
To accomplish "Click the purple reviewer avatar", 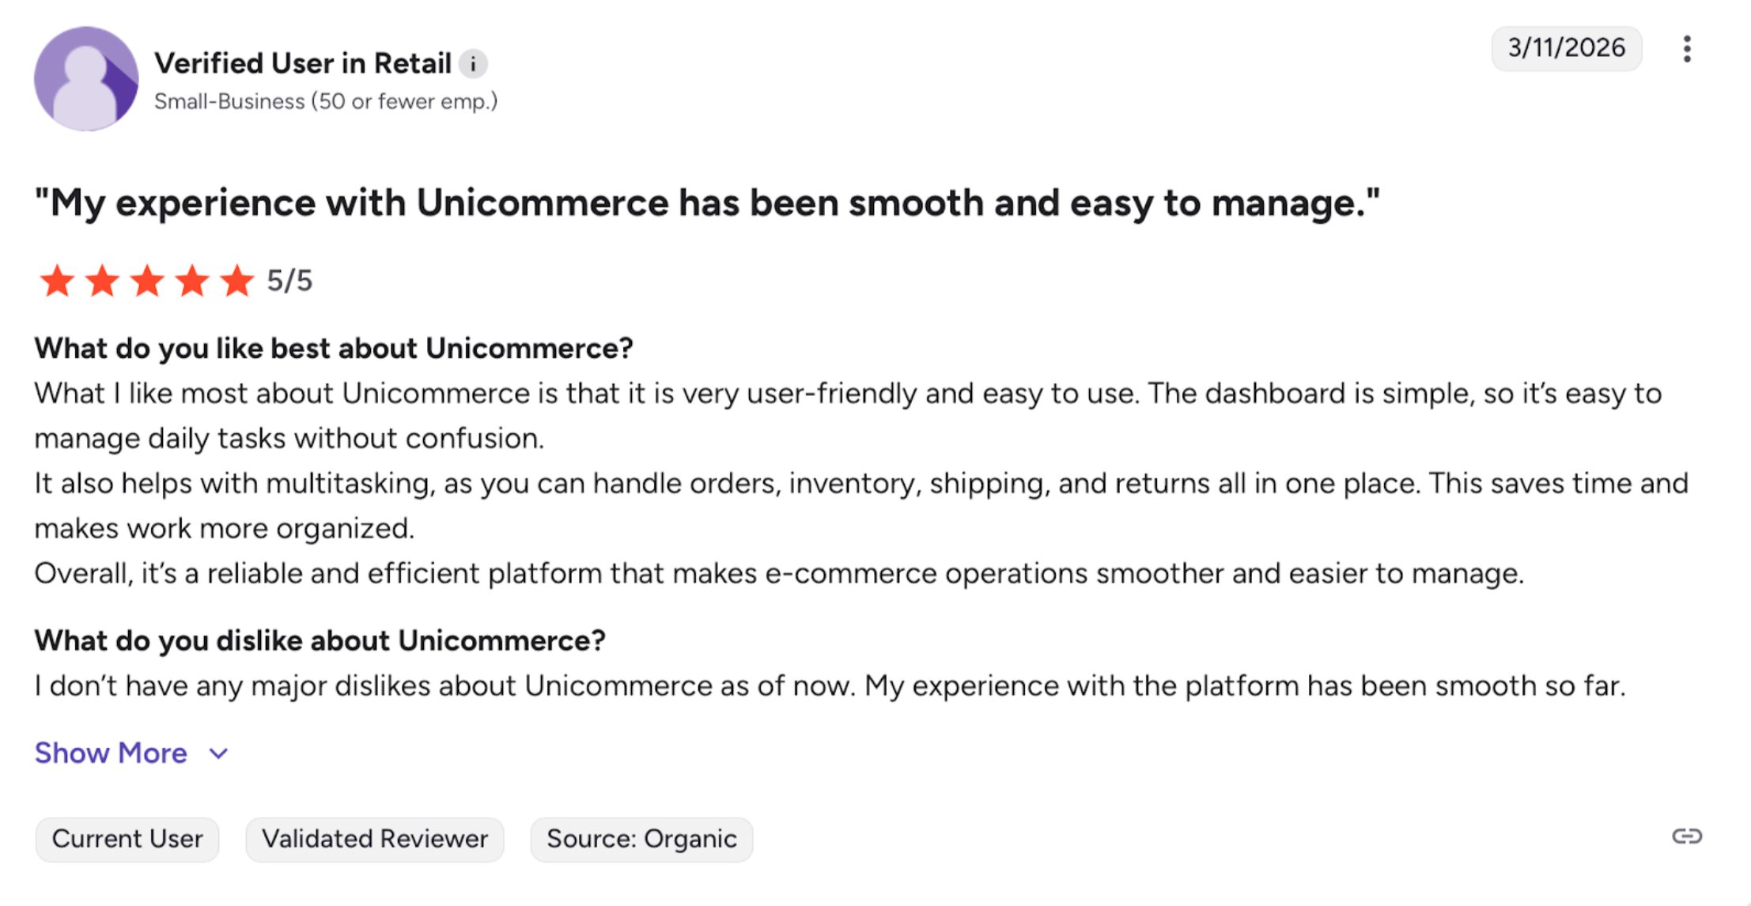I will point(86,78).
